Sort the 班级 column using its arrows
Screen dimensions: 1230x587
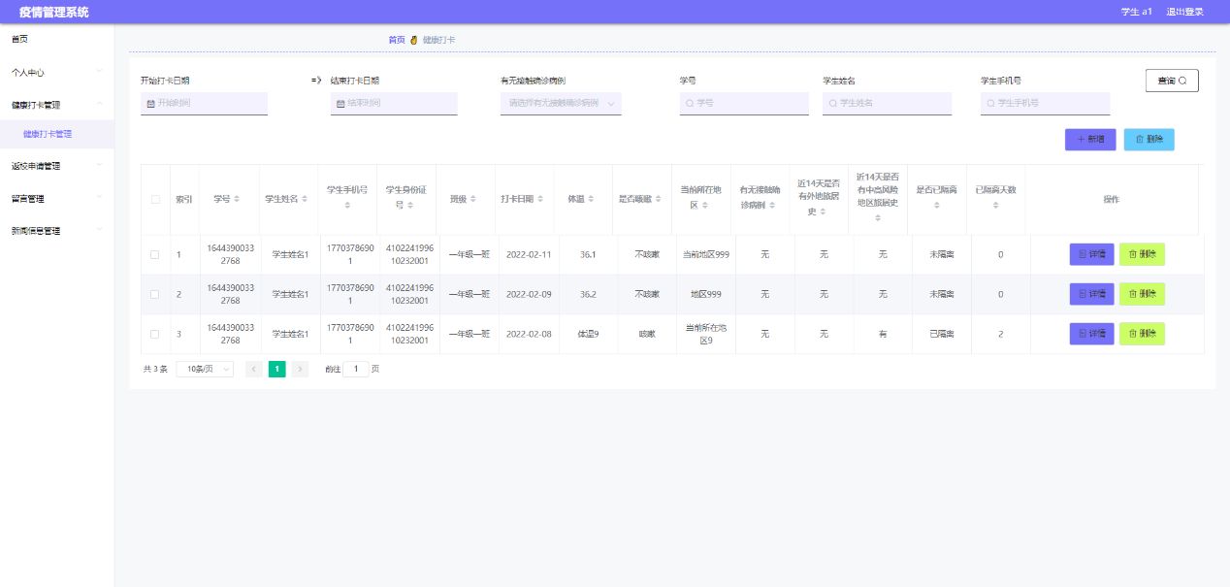click(473, 199)
